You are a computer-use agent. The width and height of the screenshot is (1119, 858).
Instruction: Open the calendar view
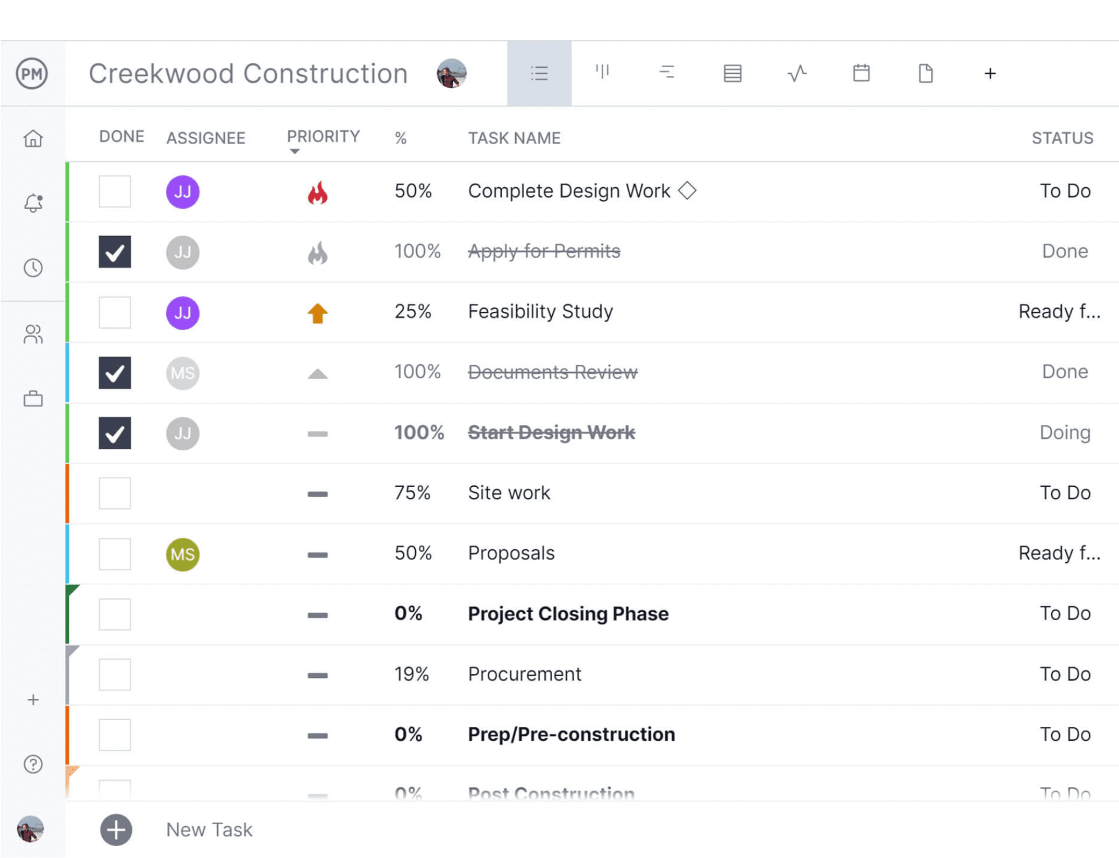(861, 73)
